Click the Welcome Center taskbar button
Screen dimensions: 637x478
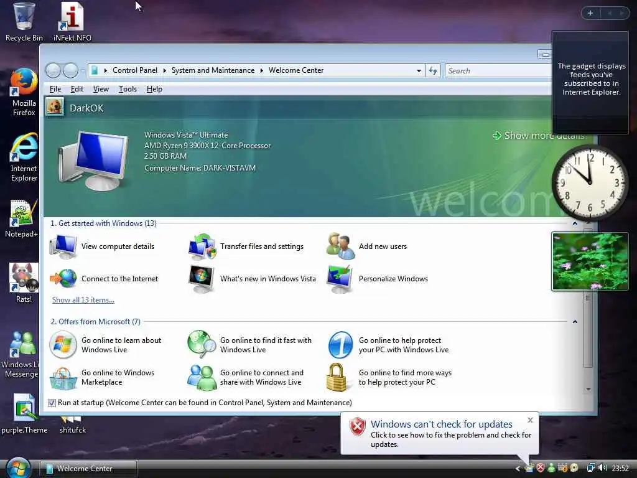tap(88, 468)
